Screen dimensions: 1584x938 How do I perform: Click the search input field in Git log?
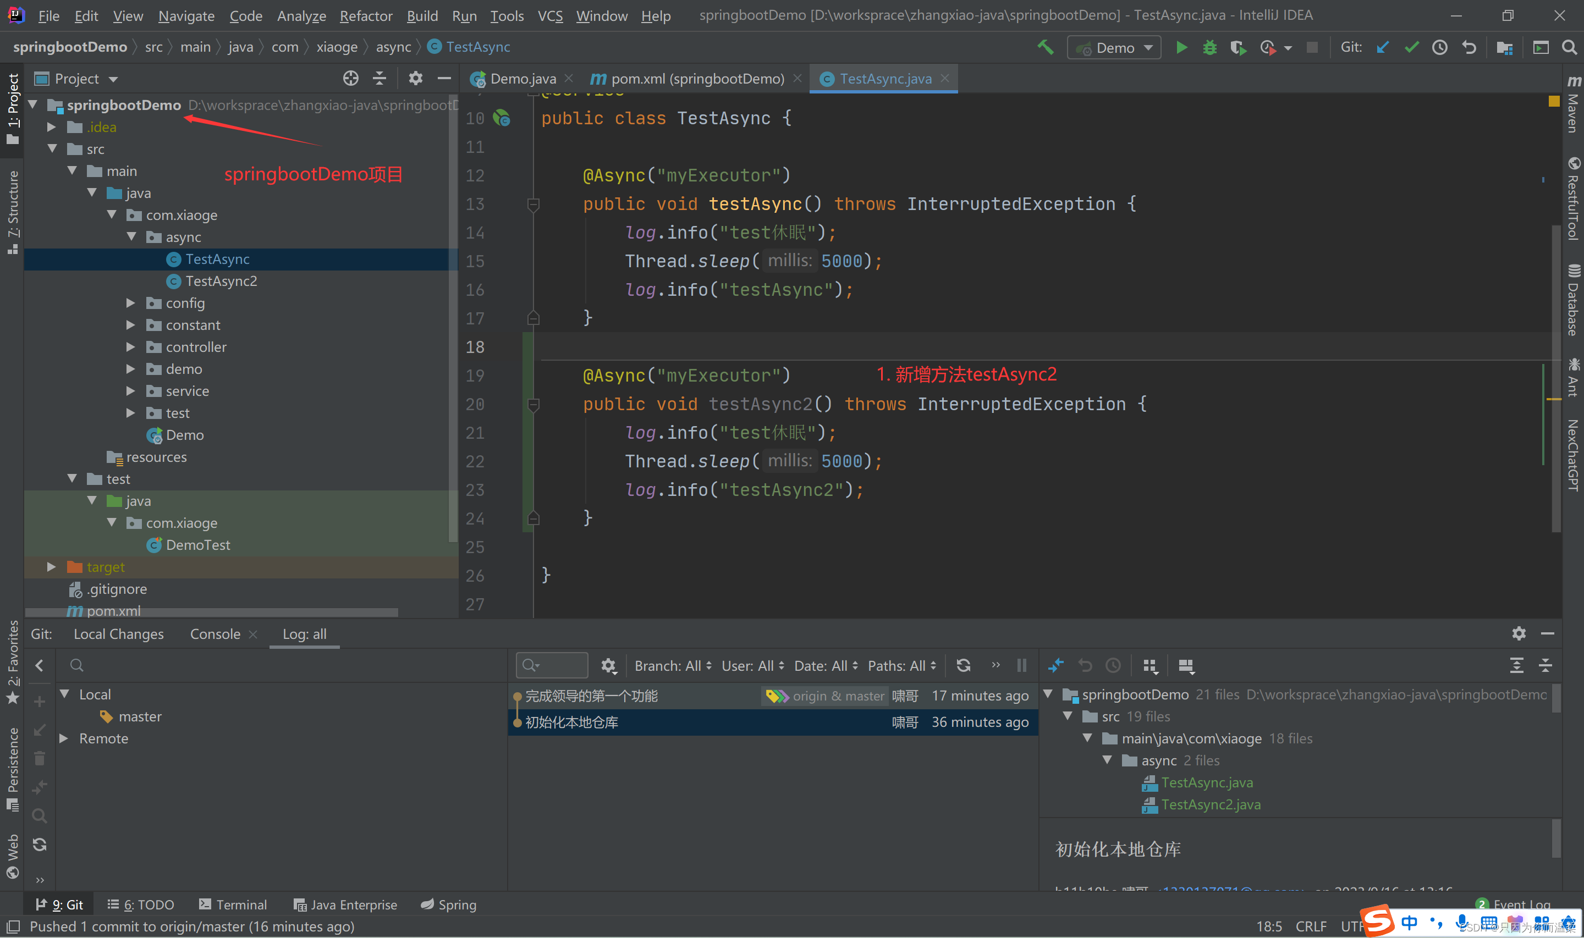[x=554, y=665]
